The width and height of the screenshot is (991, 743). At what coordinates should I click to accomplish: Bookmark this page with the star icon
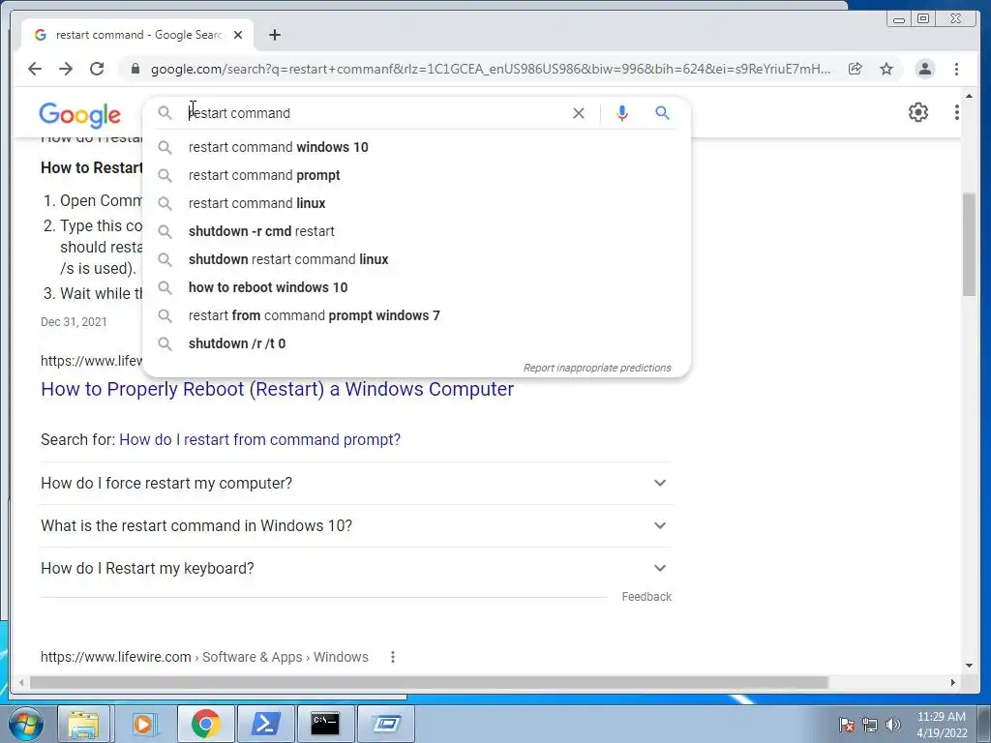point(886,69)
